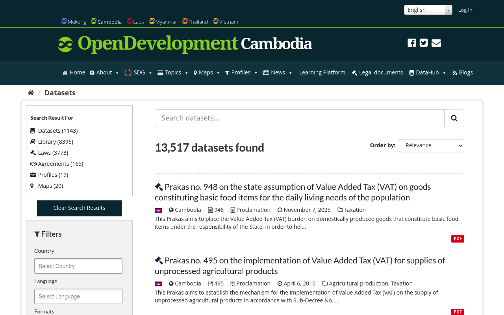
Task: Open the Twitter page icon
Action: point(424,43)
